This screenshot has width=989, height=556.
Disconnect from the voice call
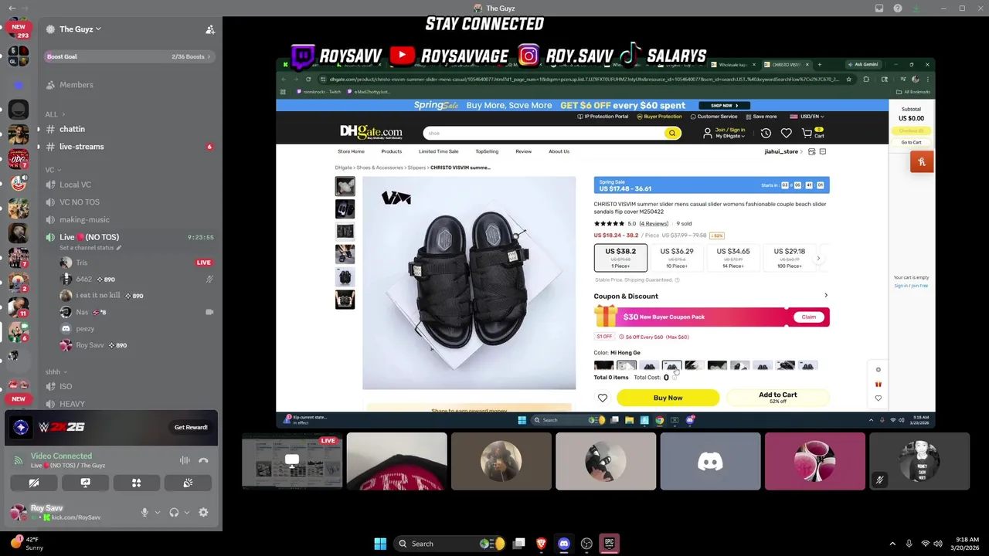coord(203,460)
